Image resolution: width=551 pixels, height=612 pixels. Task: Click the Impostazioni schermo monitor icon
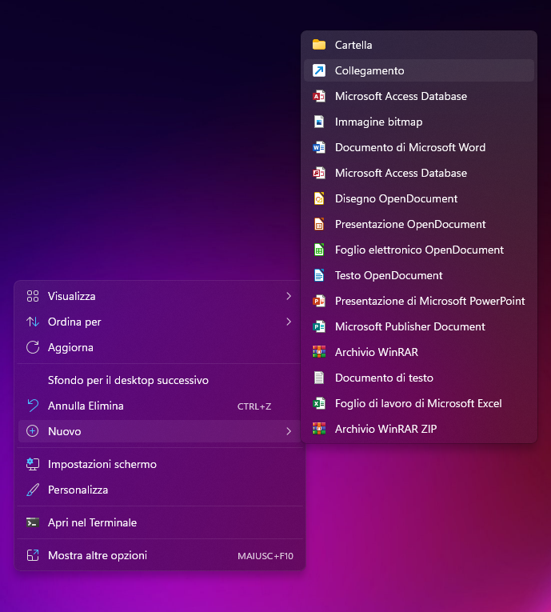(33, 464)
